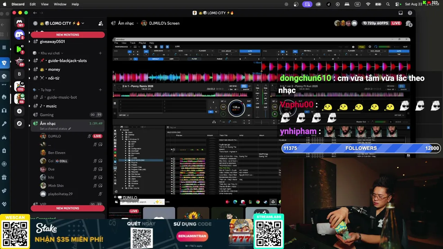Image resolution: width=443 pixels, height=249 pixels.
Task: Click the FILTER button in CFX row
Action: coord(194,59)
